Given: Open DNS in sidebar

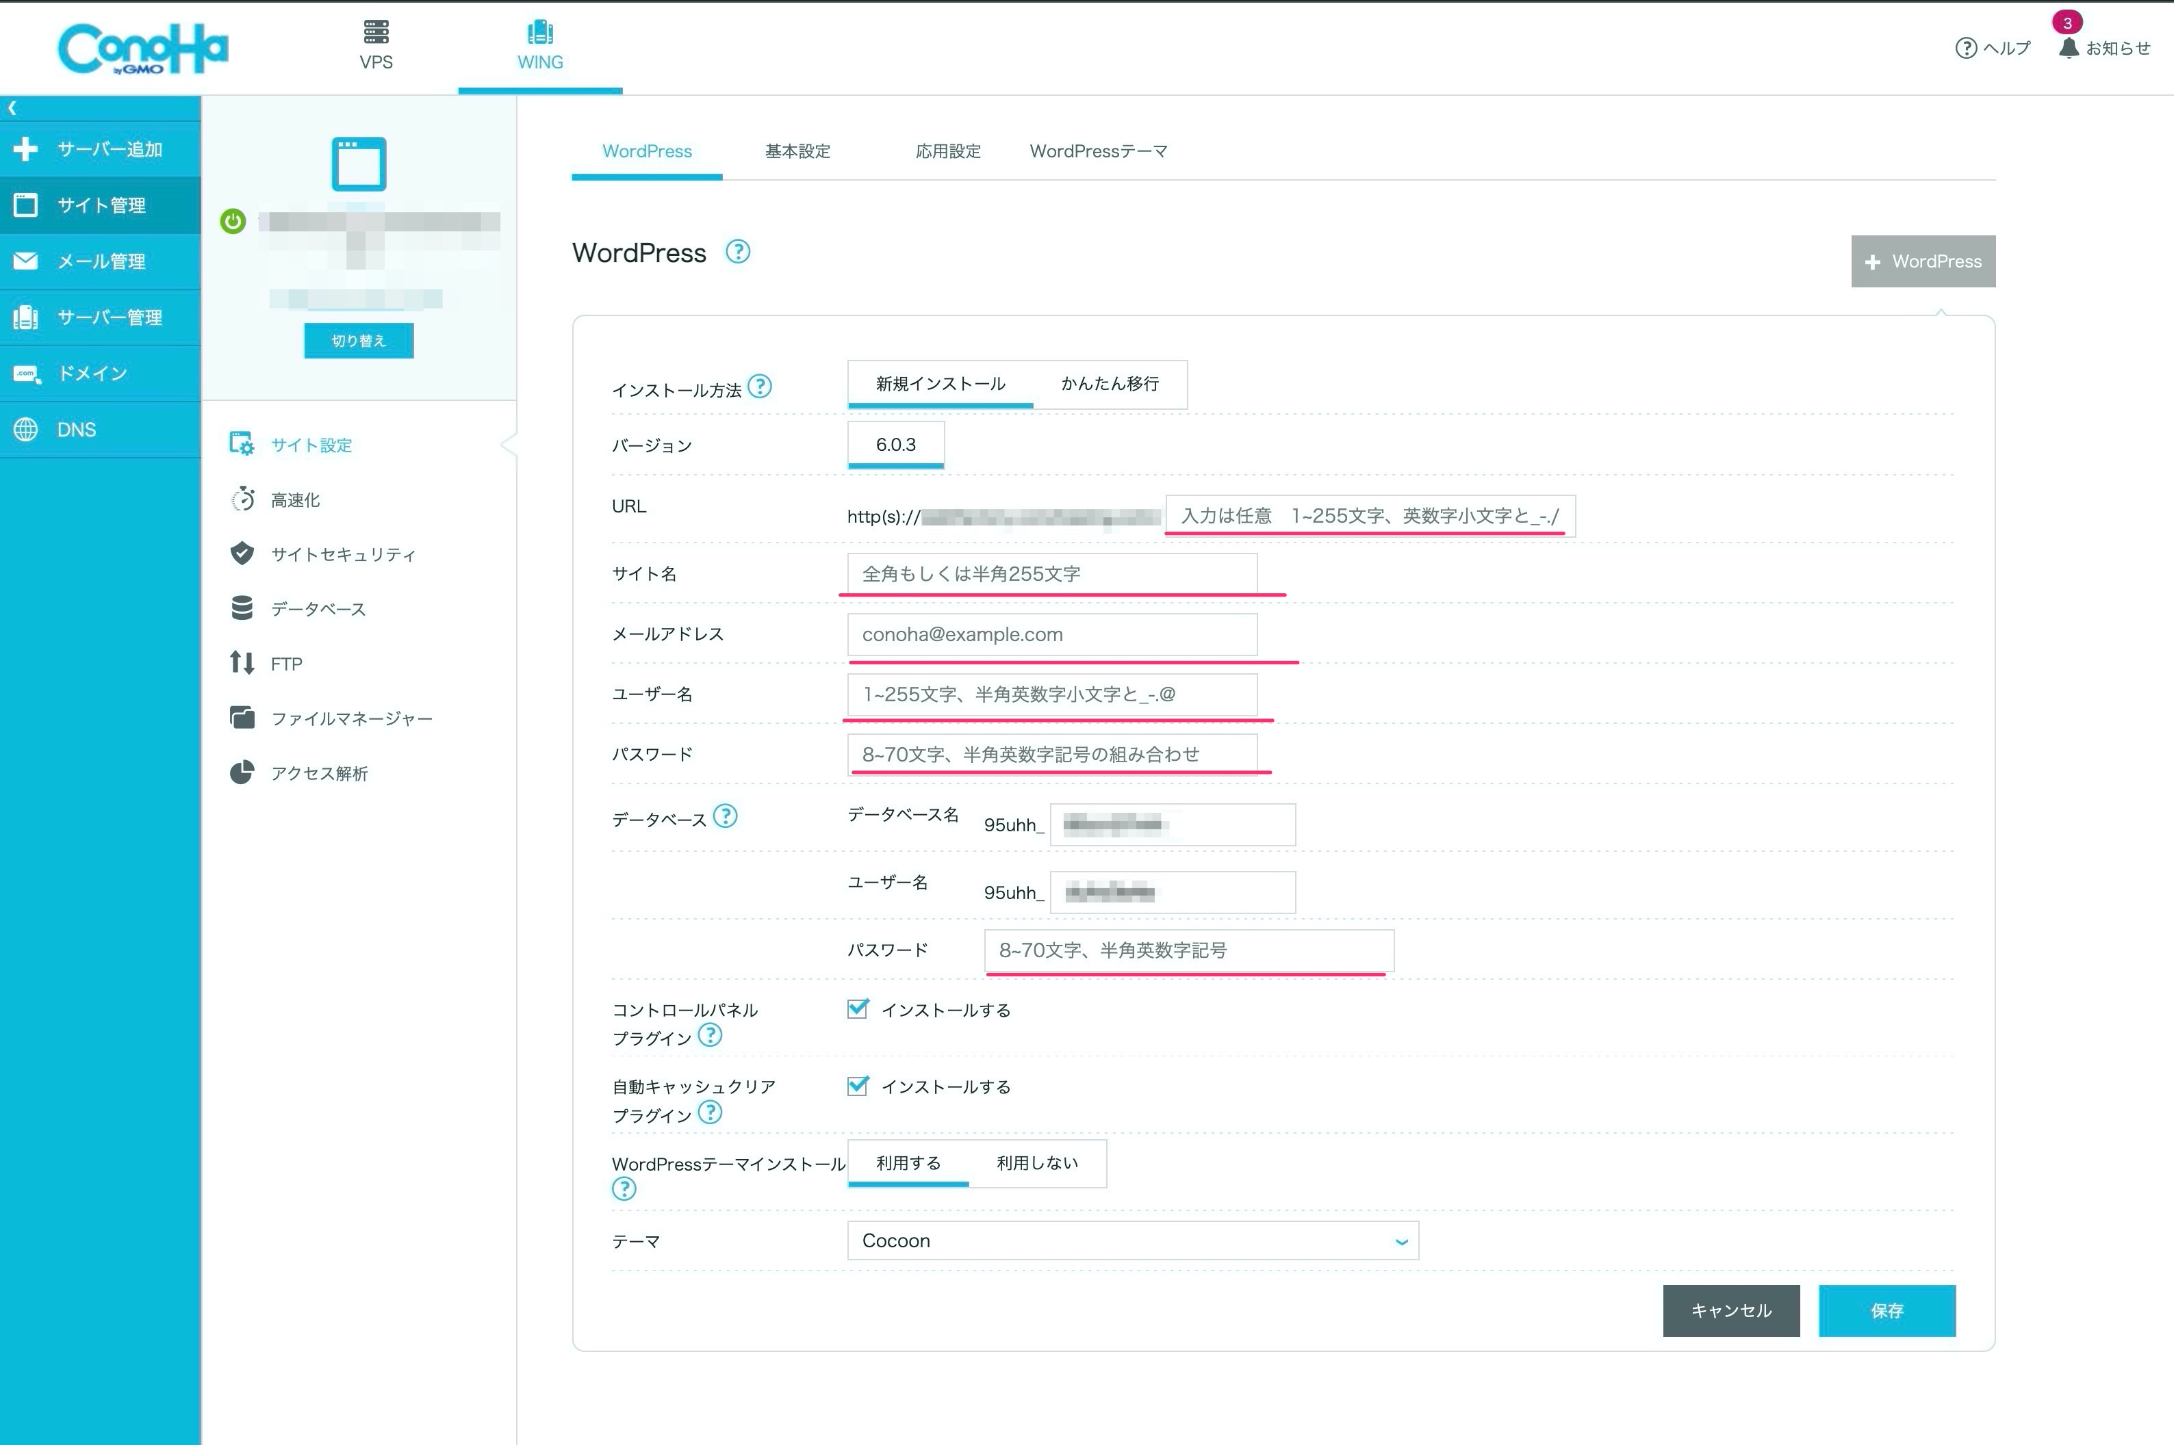Looking at the screenshot, I should pyautogui.click(x=101, y=430).
